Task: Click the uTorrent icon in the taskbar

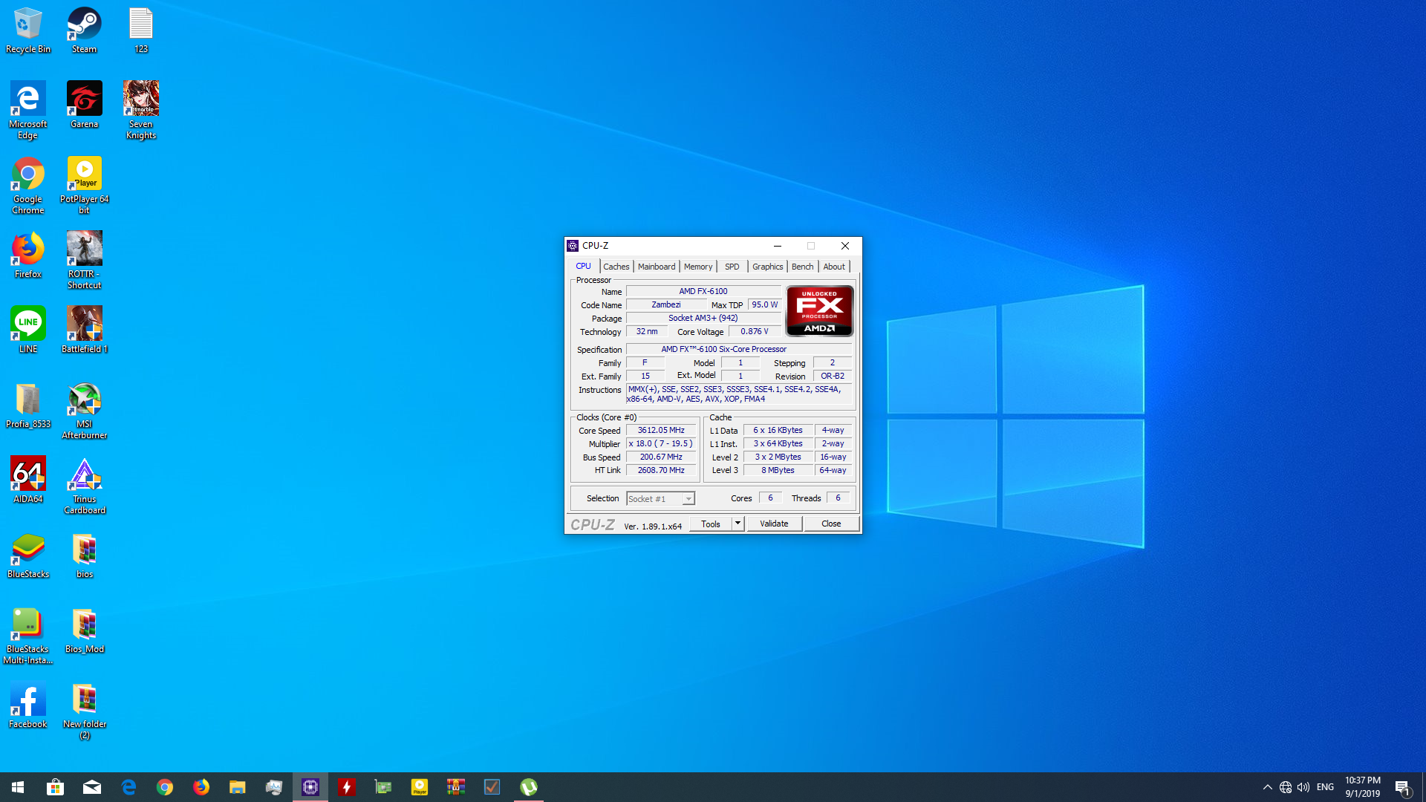Action: tap(528, 787)
